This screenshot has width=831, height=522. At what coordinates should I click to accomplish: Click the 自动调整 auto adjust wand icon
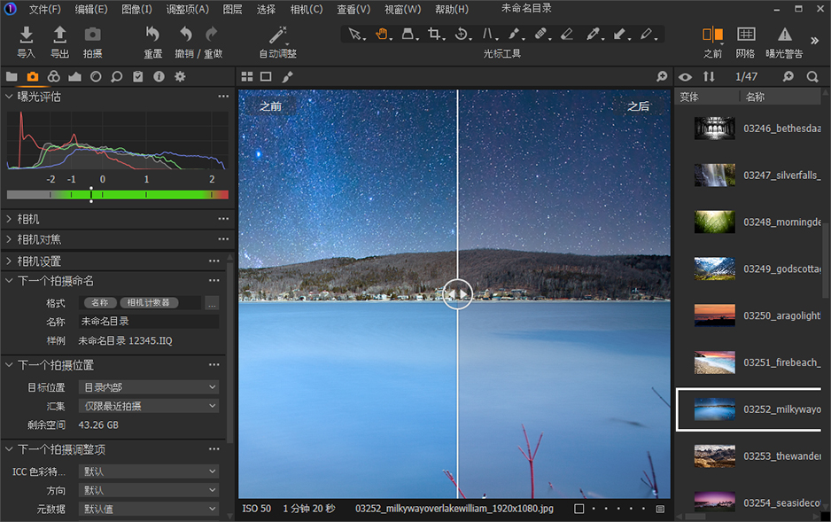(x=276, y=37)
